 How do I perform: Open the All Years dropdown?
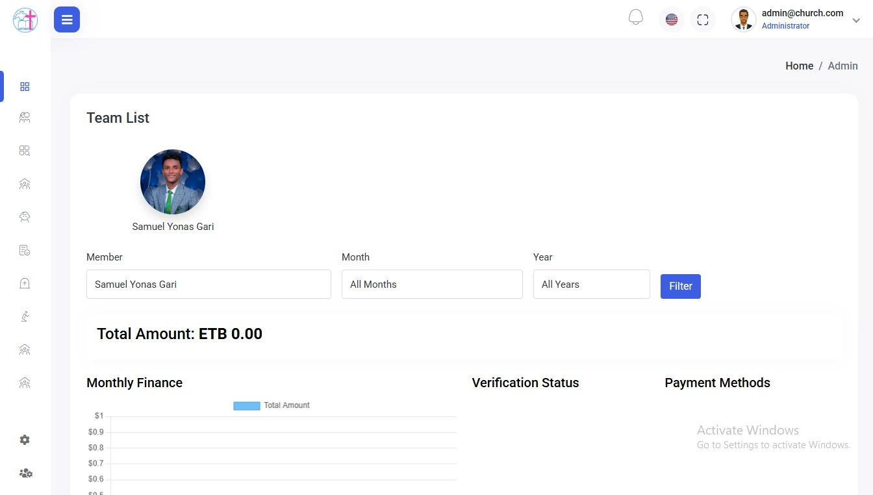[x=591, y=285]
